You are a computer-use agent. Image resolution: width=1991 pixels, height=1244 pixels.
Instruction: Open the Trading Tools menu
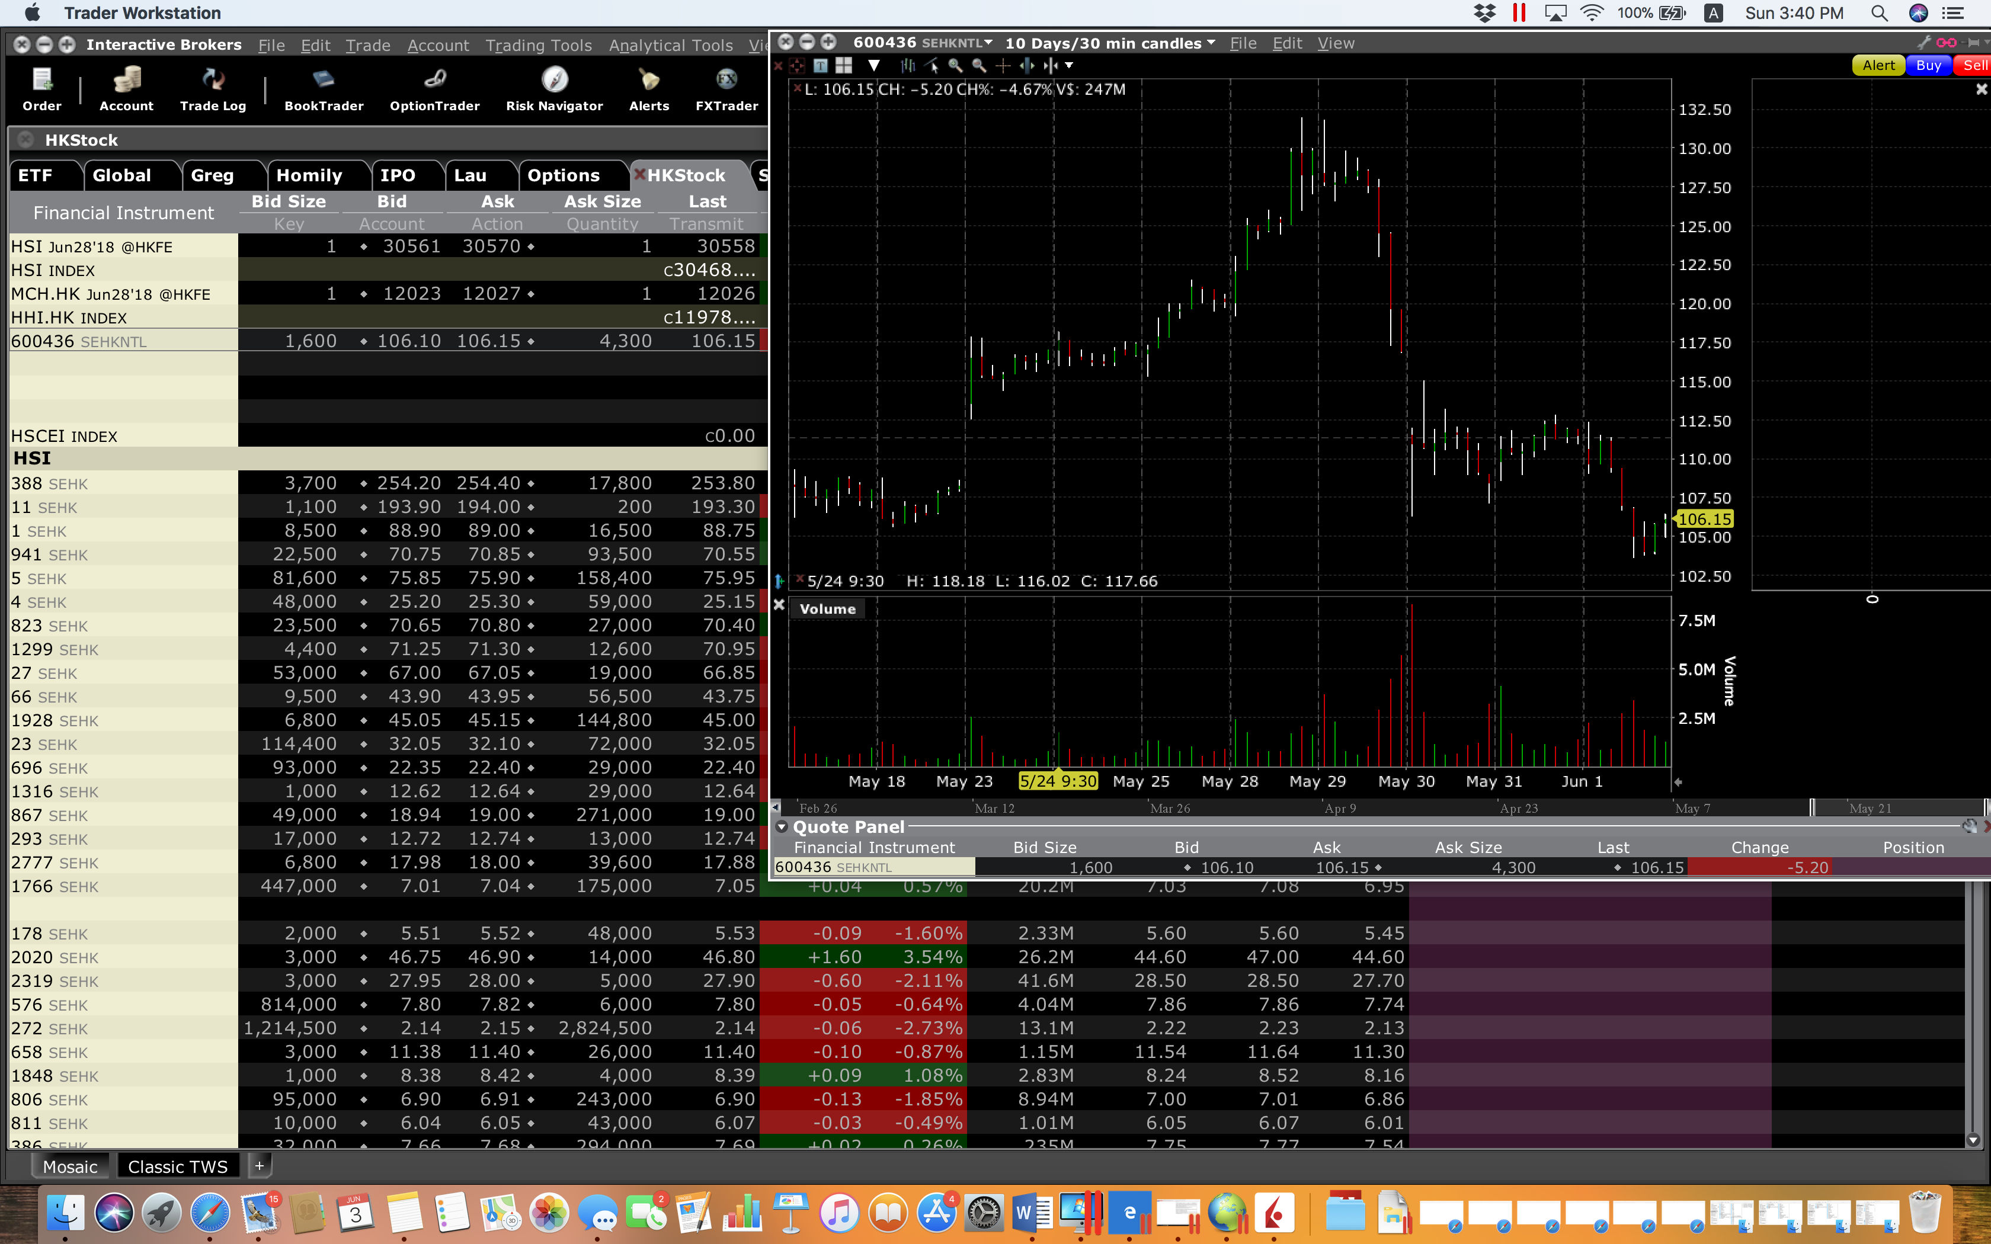[538, 45]
